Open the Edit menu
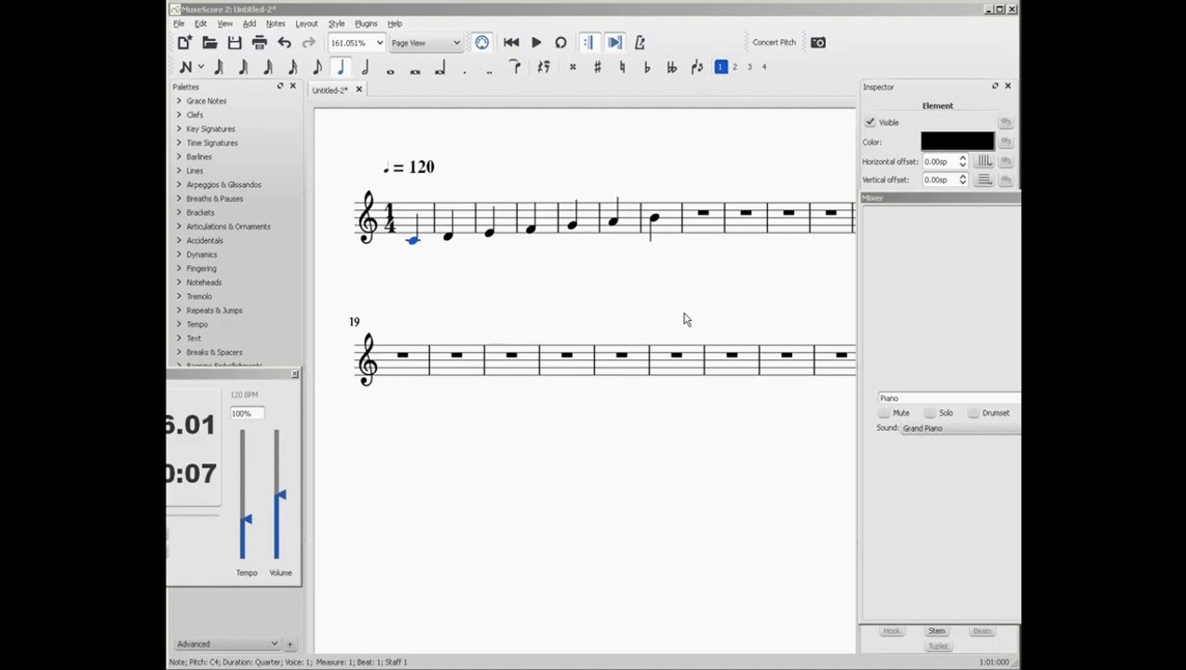Viewport: 1186px width, 670px height. (x=200, y=23)
